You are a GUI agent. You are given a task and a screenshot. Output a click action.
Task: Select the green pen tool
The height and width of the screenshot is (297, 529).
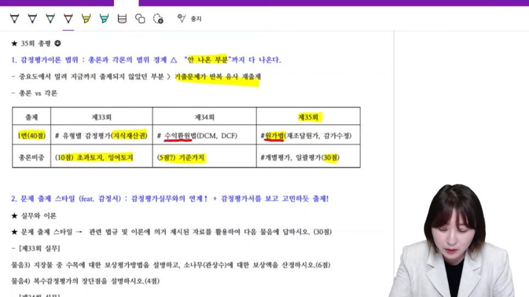pyautogui.click(x=50, y=19)
